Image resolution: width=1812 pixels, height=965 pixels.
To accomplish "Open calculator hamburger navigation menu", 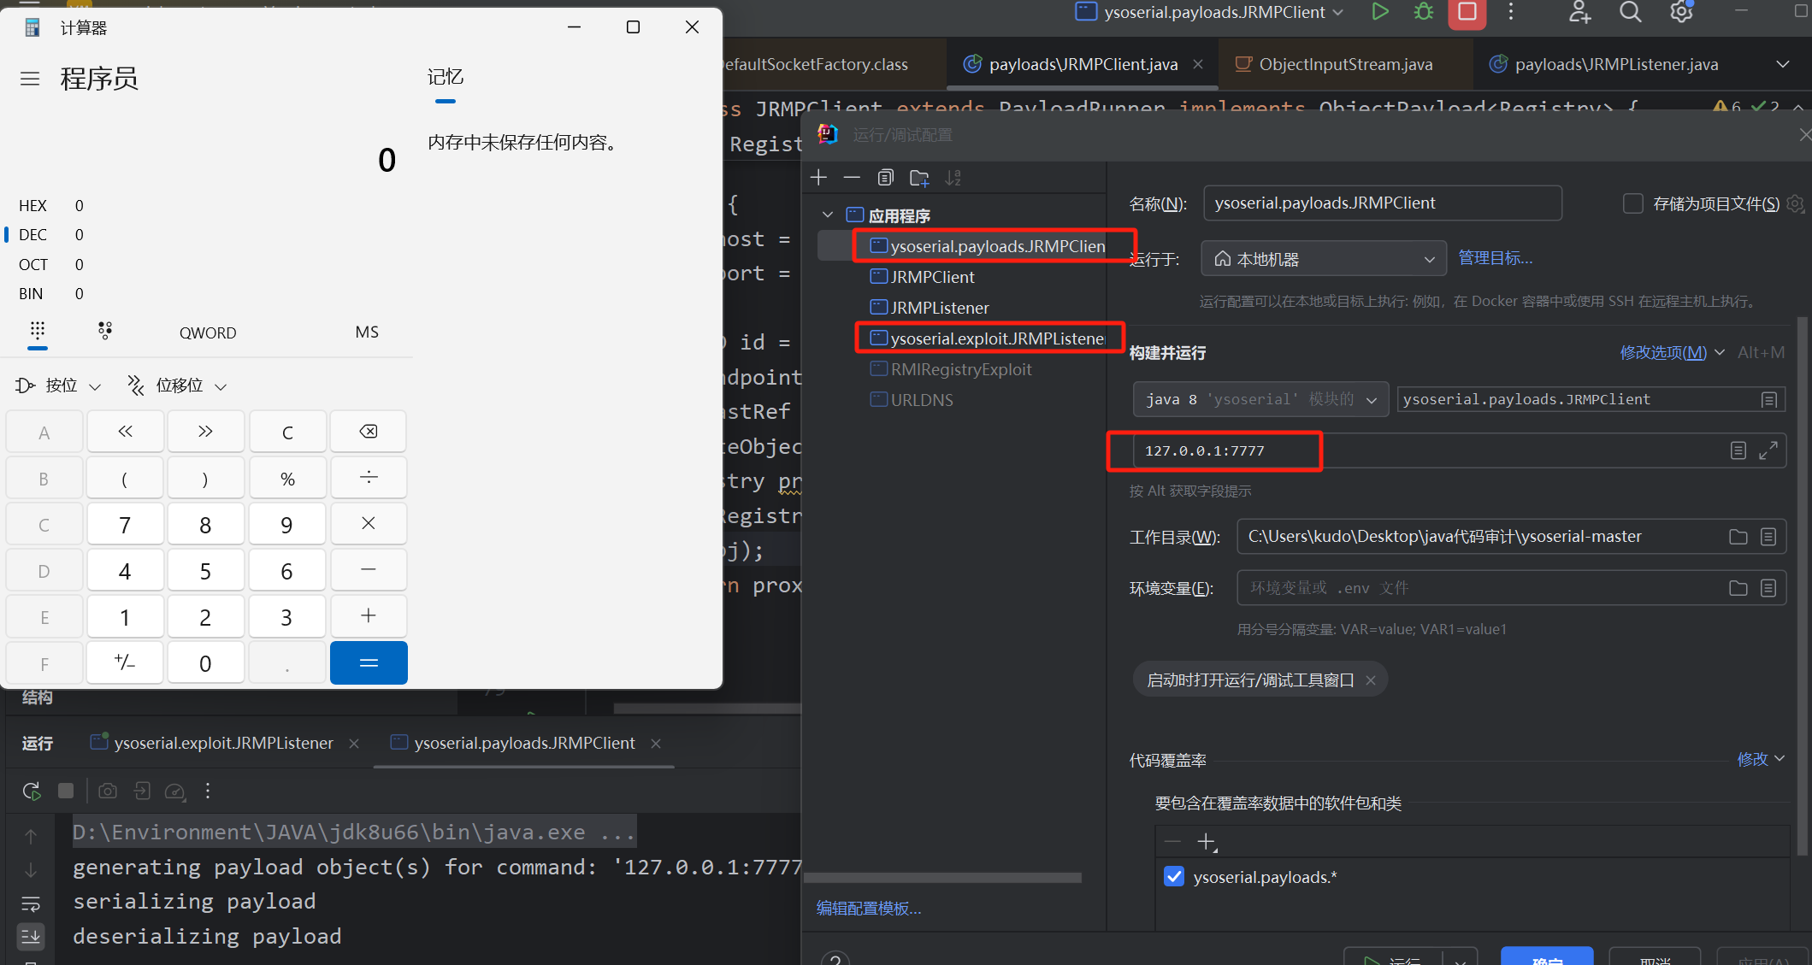I will pyautogui.click(x=30, y=79).
